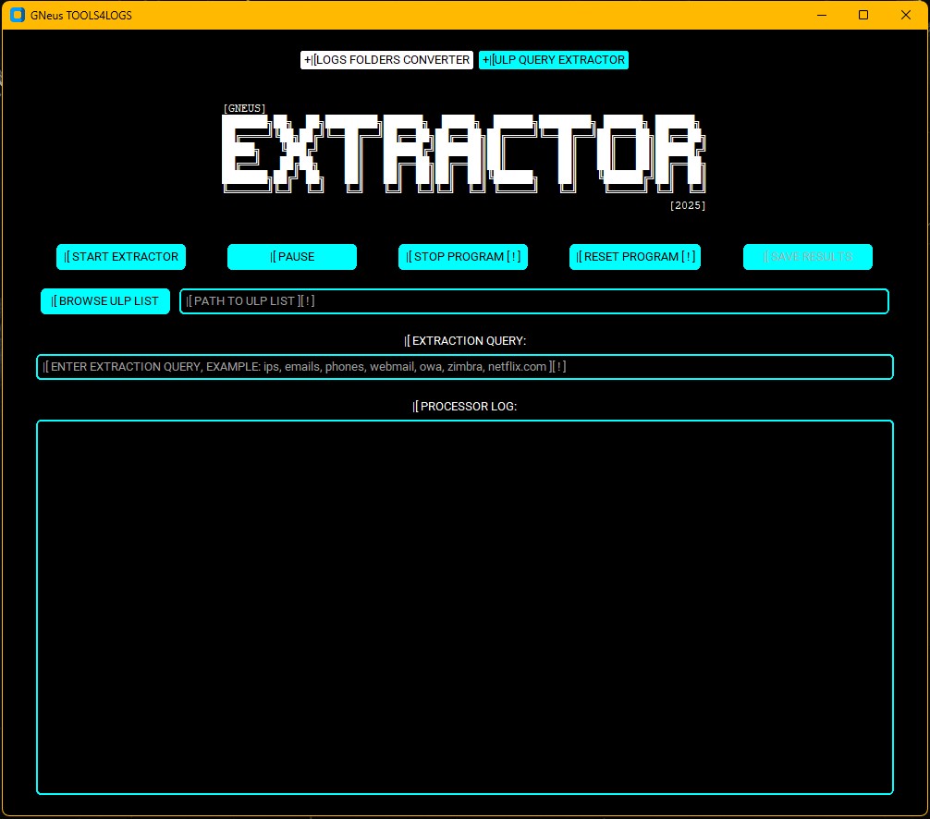This screenshot has width=930, height=819.
Task: Pause extraction with the PAUSE button
Action: [292, 257]
